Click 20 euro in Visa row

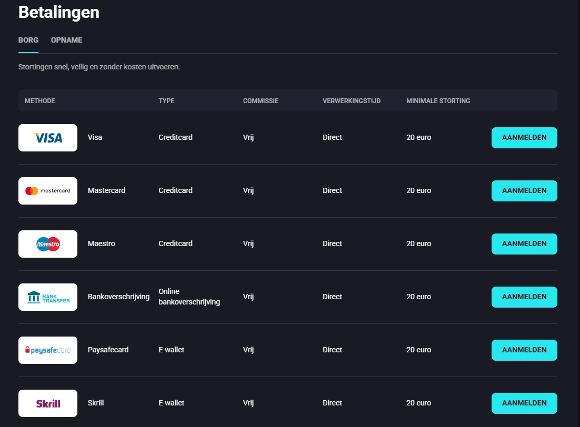[x=419, y=137]
